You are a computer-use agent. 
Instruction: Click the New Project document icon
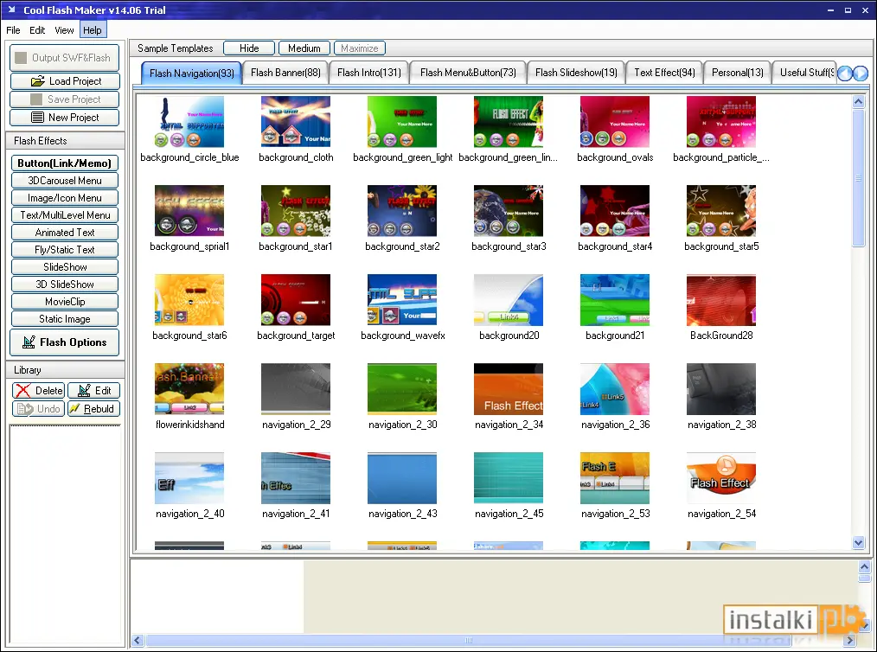pyautogui.click(x=37, y=118)
